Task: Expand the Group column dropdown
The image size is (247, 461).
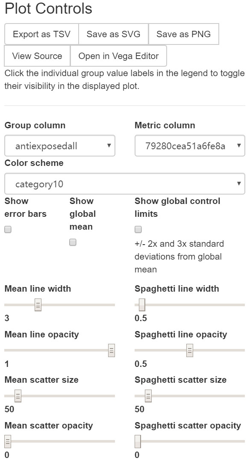Action: [x=60, y=146]
